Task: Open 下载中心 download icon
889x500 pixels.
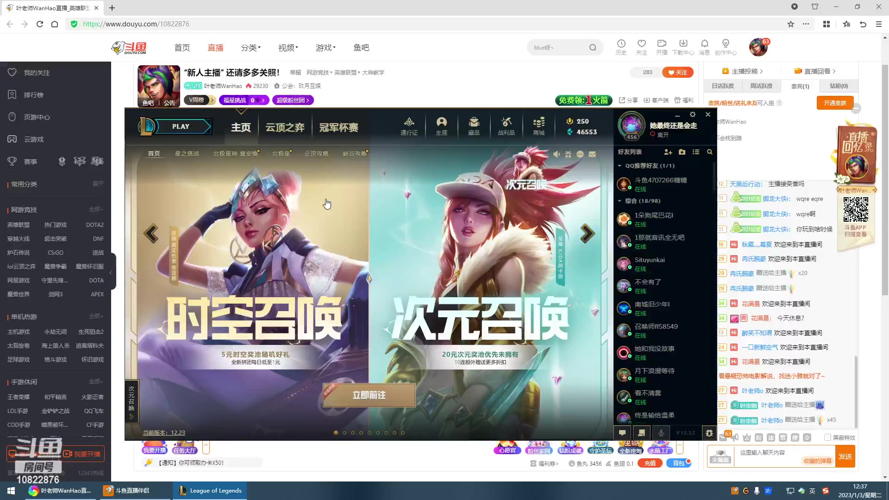Action: tap(683, 47)
